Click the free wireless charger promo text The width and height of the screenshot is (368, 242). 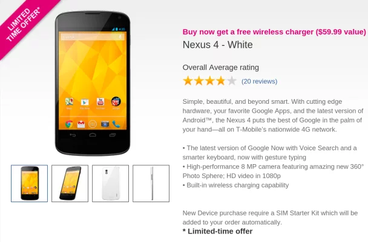click(x=274, y=31)
